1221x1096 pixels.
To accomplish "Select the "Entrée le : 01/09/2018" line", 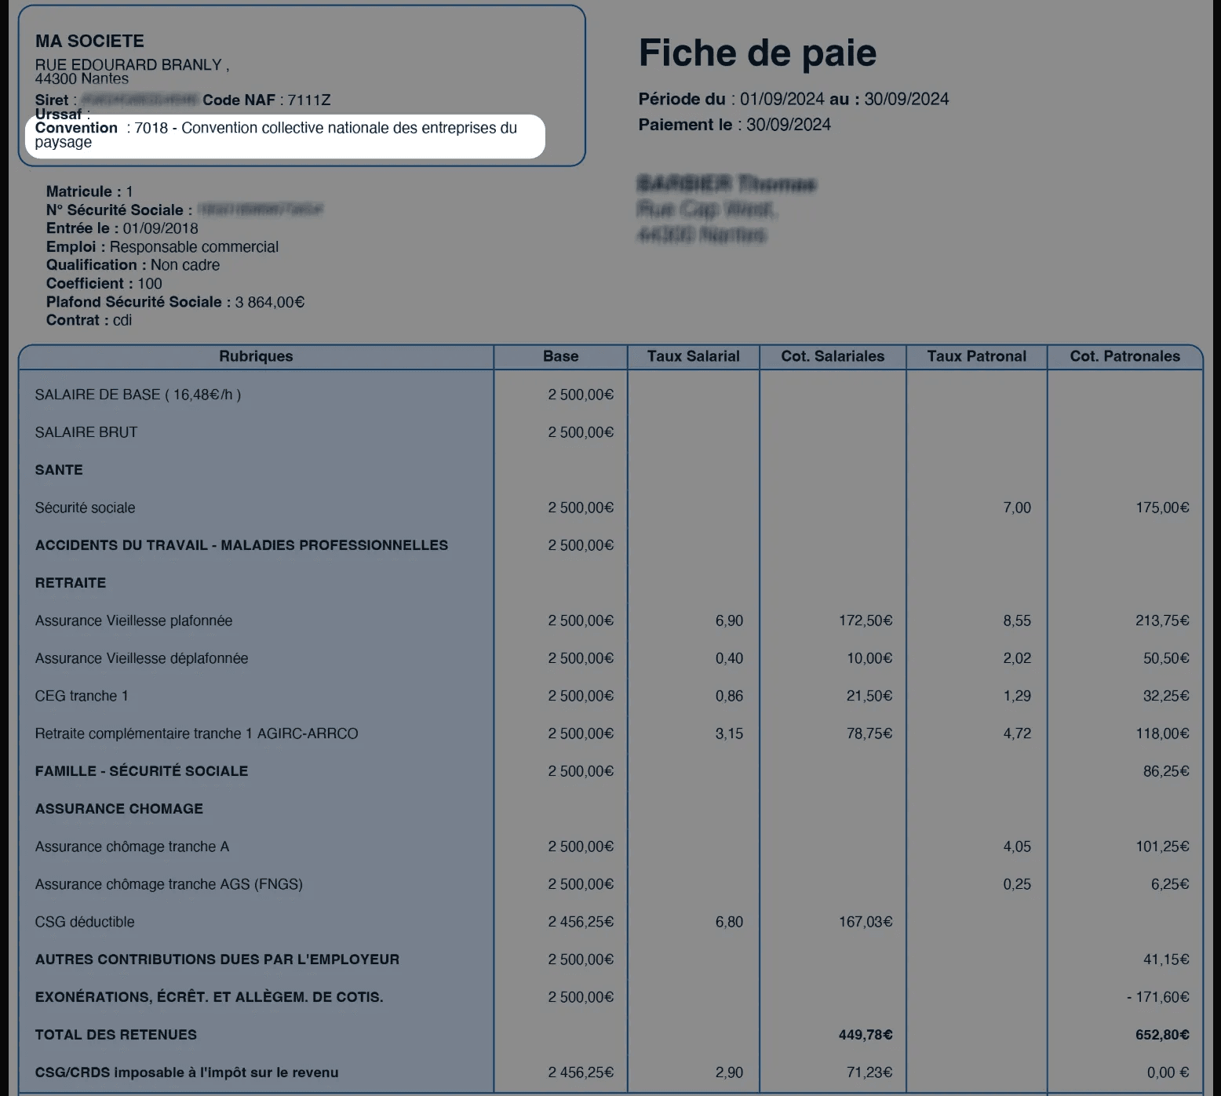I will click(122, 228).
